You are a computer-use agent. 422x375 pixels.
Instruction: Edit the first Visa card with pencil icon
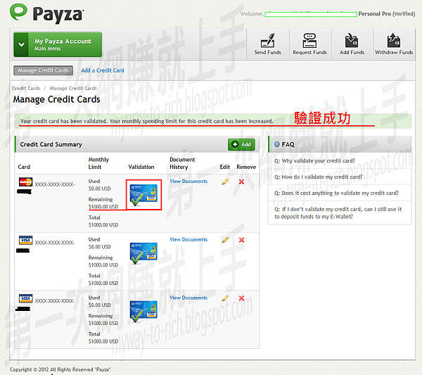225,240
